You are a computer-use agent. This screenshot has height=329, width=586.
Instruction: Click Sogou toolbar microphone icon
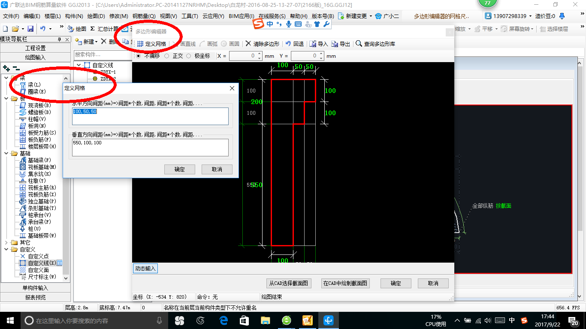pyautogui.click(x=289, y=24)
